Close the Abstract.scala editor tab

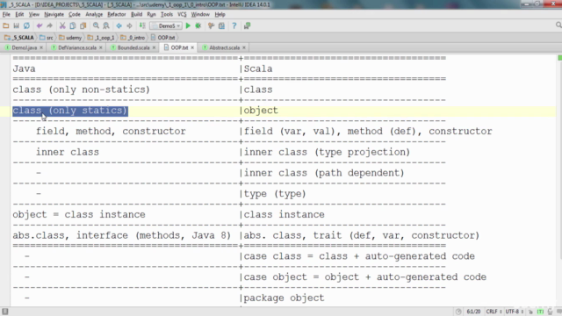244,47
